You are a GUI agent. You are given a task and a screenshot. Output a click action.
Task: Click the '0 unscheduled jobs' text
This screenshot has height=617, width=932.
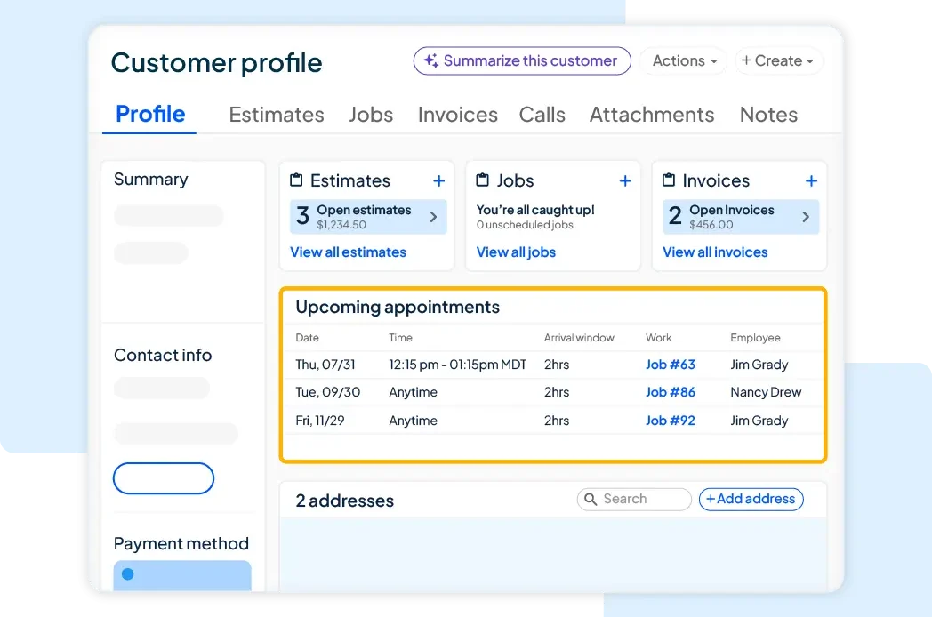coord(525,225)
